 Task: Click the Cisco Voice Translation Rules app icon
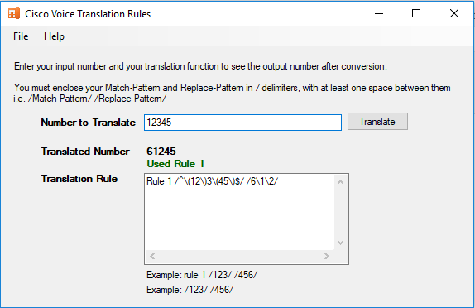13,13
